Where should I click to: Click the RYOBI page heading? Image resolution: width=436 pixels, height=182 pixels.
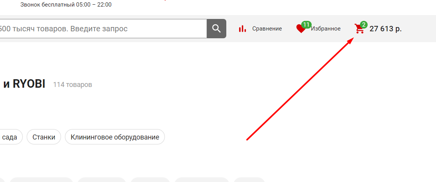tap(24, 84)
